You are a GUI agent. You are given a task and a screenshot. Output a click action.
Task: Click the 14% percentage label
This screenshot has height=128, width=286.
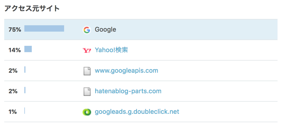[15, 50]
